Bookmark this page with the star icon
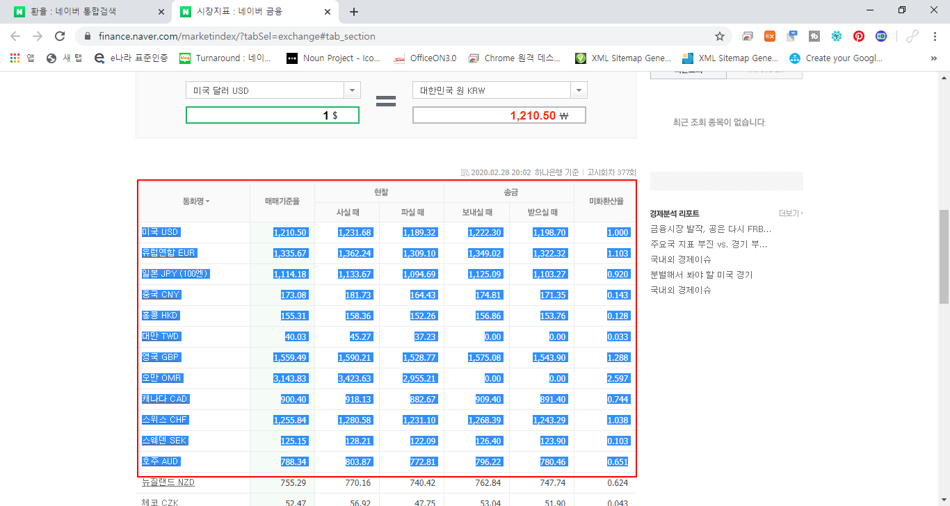The image size is (950, 506). point(720,36)
